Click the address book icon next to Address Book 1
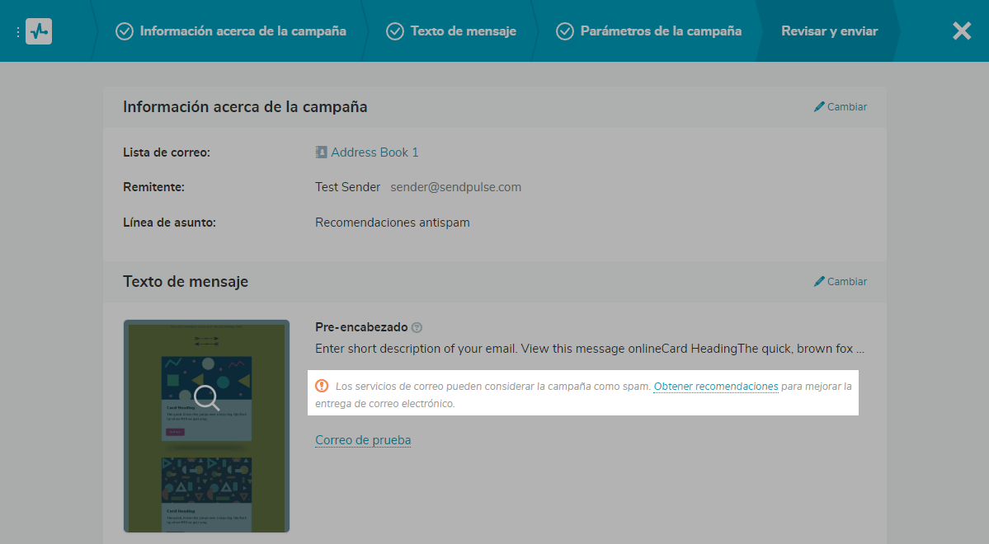Screen dimensions: 989x544 [x=321, y=152]
